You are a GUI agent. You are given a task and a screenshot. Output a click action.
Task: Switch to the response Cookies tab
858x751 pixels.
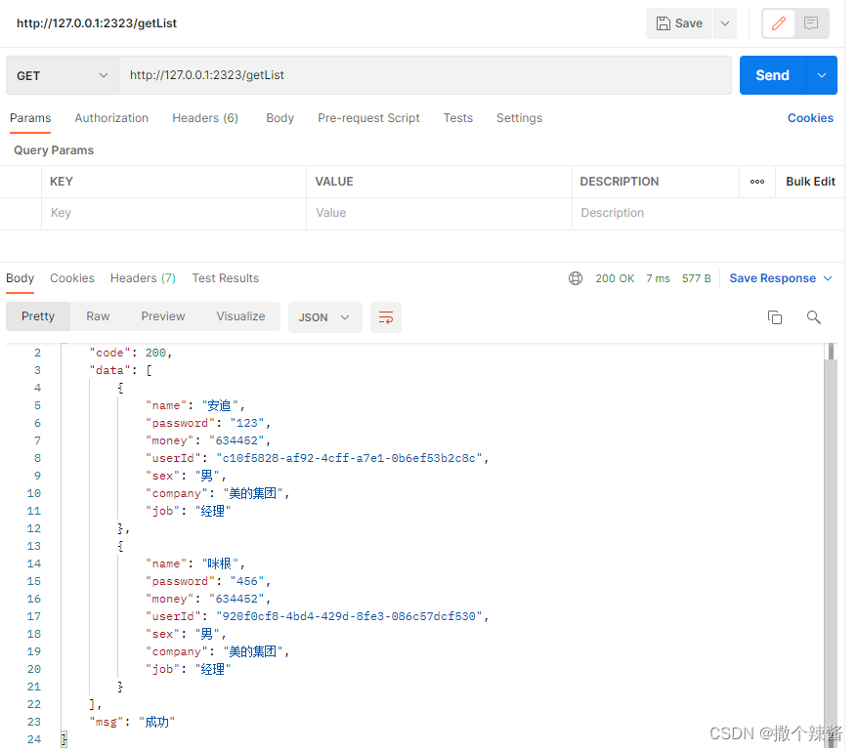click(72, 278)
